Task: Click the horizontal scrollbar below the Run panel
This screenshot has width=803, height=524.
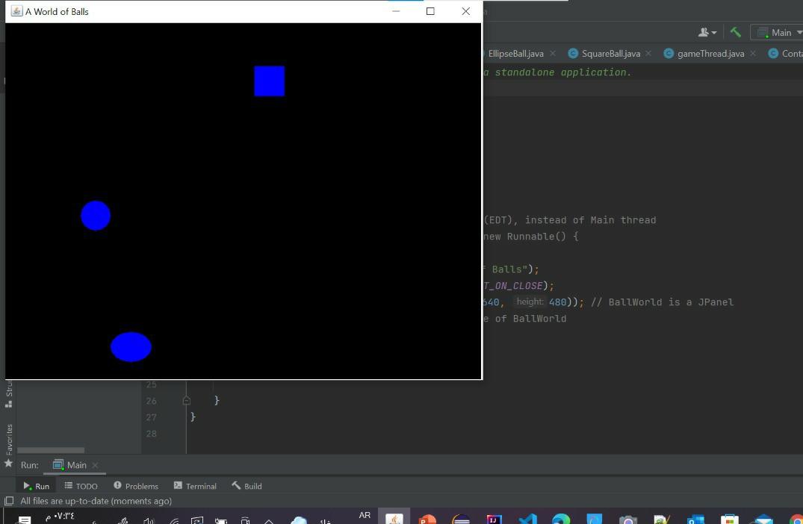Action: tap(51, 451)
